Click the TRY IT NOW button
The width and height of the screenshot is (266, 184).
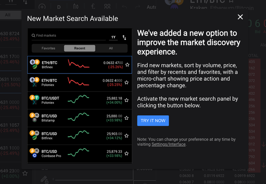[153, 121]
